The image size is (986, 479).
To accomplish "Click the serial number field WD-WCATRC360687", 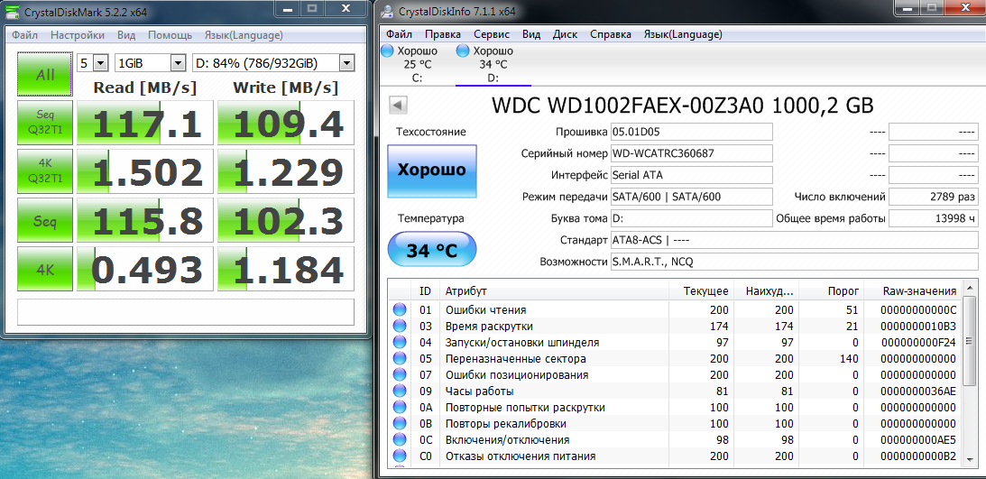I will point(691,153).
